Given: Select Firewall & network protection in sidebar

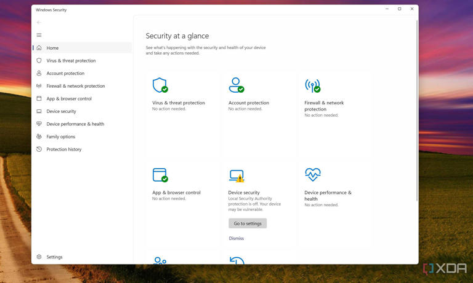Looking at the screenshot, I should [x=76, y=86].
